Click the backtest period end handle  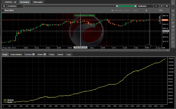coord(135,6)
